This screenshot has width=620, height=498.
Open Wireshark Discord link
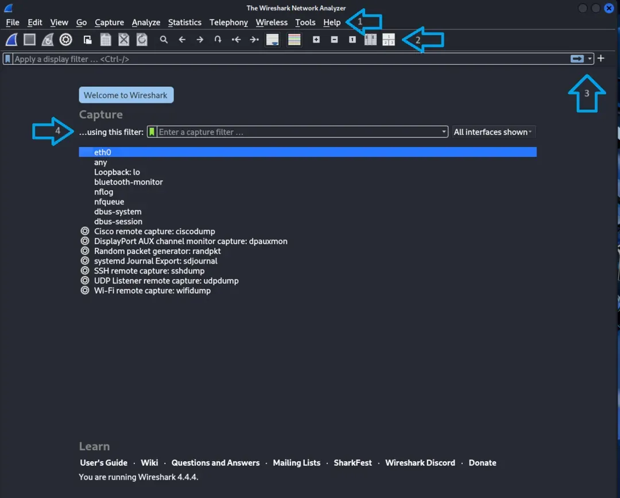[420, 462]
